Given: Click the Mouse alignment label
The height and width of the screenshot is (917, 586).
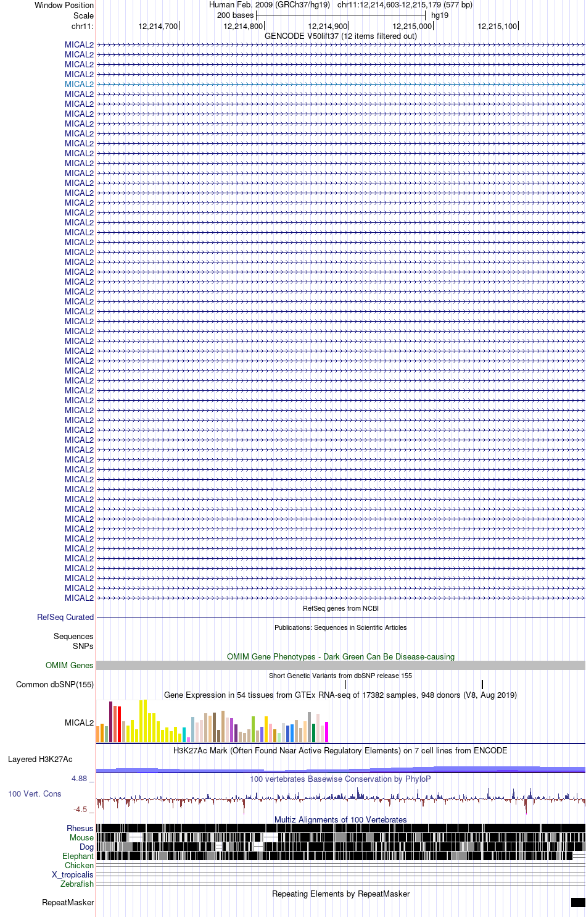Looking at the screenshot, I should tap(81, 837).
